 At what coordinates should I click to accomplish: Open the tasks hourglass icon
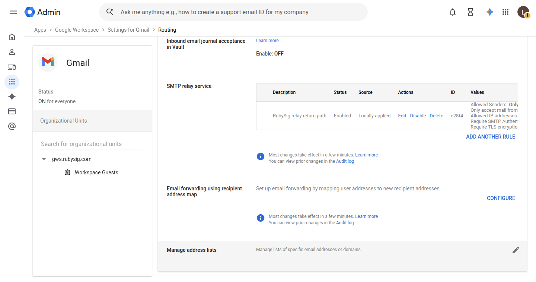coord(470,12)
